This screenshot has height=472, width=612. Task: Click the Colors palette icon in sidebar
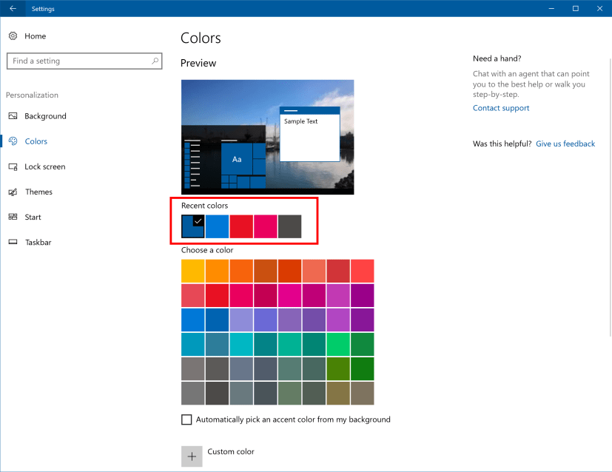[13, 141]
